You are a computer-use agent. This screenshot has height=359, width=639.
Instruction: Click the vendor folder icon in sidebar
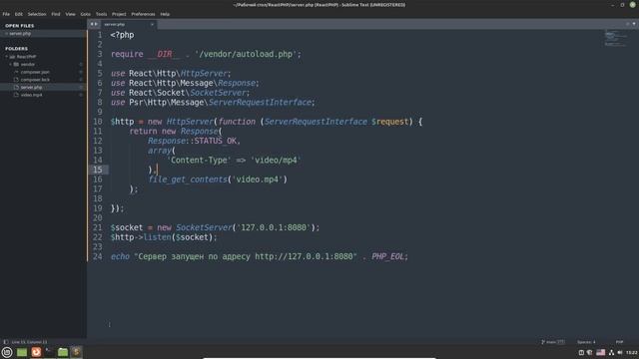[x=16, y=64]
